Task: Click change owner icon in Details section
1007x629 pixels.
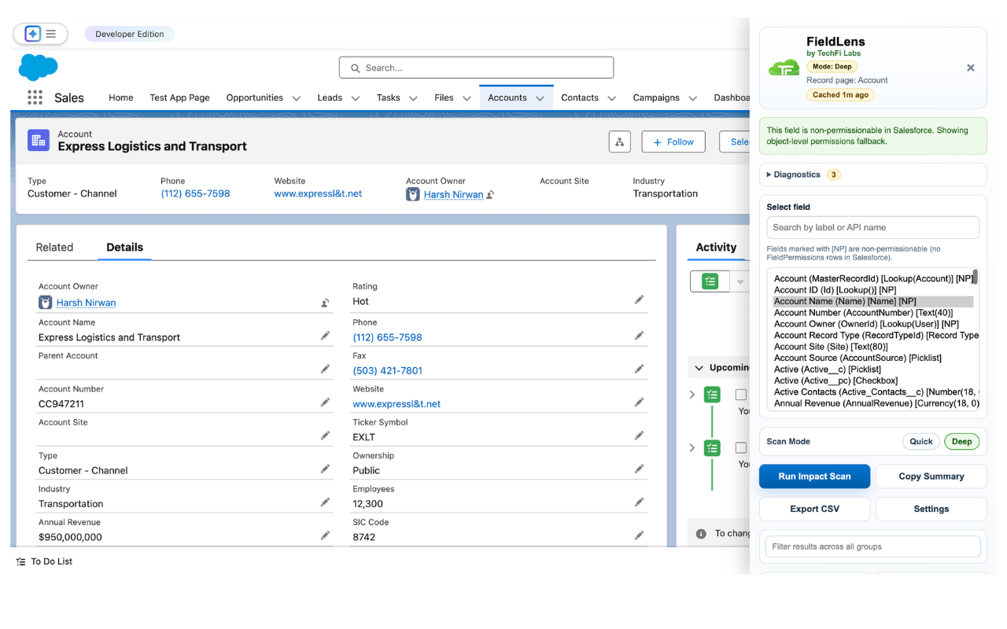Action: tap(325, 303)
